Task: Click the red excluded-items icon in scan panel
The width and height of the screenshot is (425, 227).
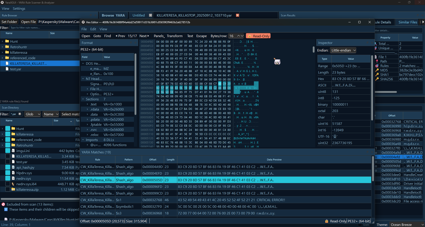Action: click(x=3, y=204)
